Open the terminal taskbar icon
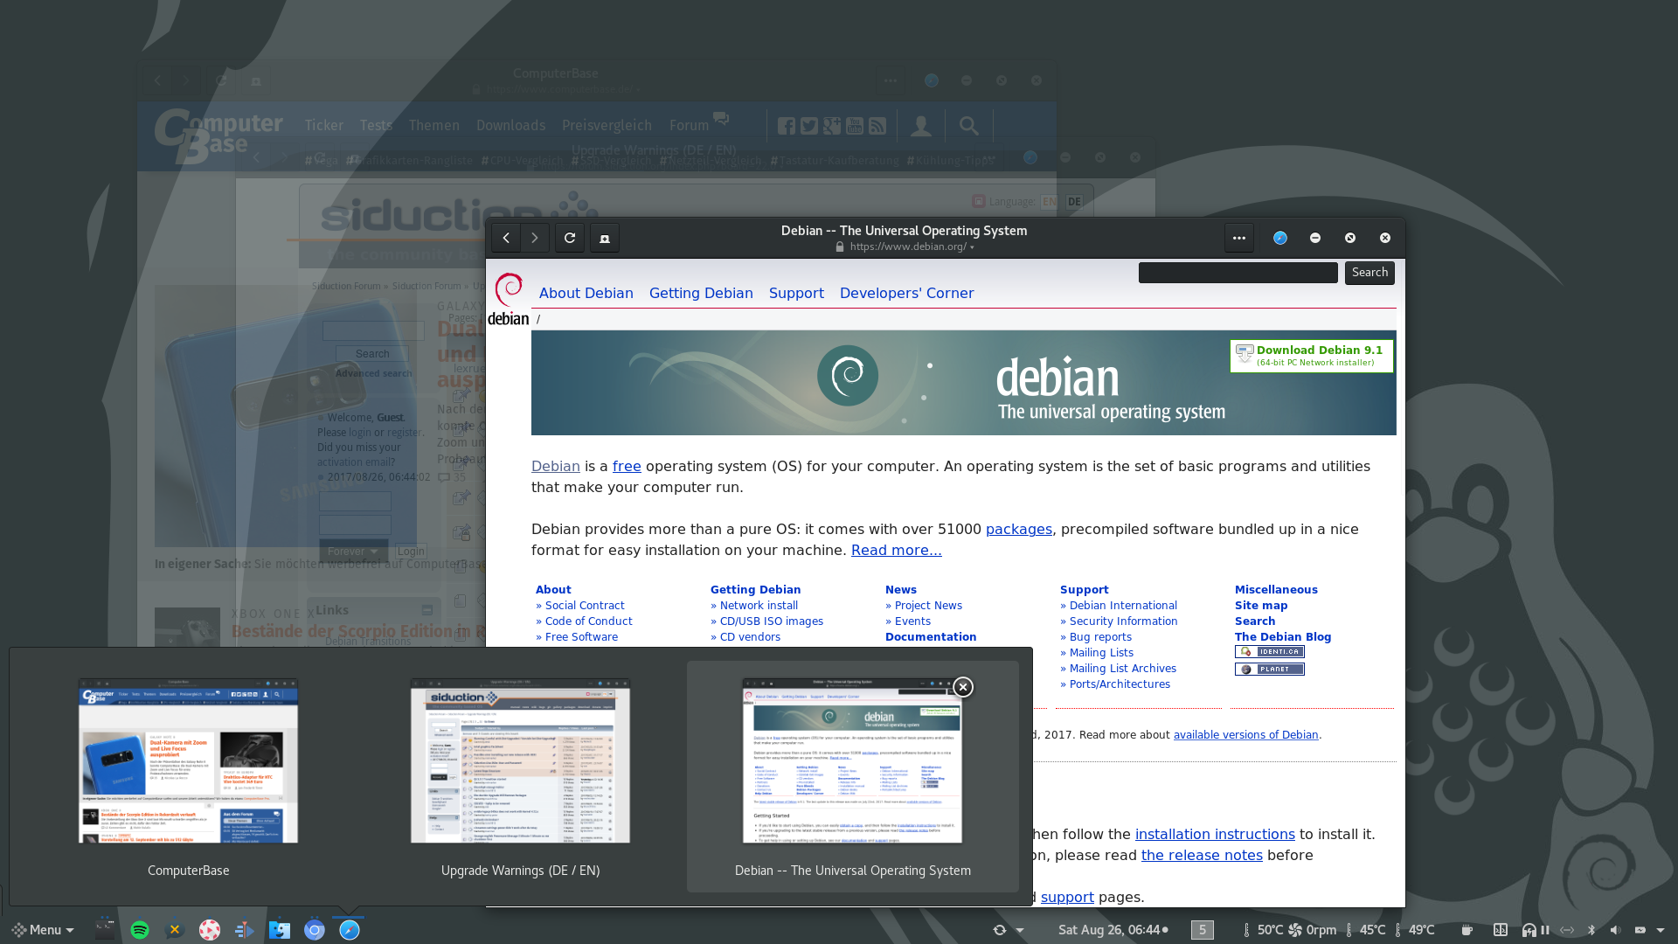 click(105, 930)
